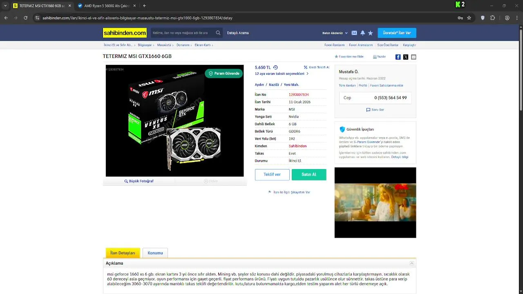Open browser extensions puzzle icon
523x294 pixels.
pyautogui.click(x=492, y=18)
